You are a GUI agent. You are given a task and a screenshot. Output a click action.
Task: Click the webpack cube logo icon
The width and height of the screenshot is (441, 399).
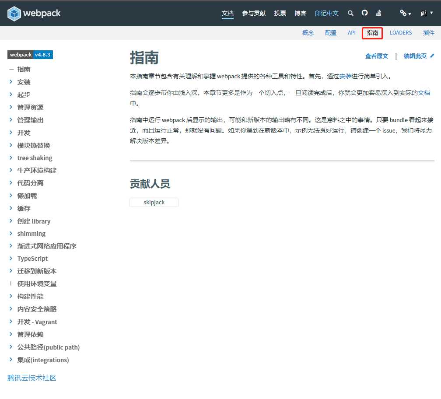[x=14, y=14]
